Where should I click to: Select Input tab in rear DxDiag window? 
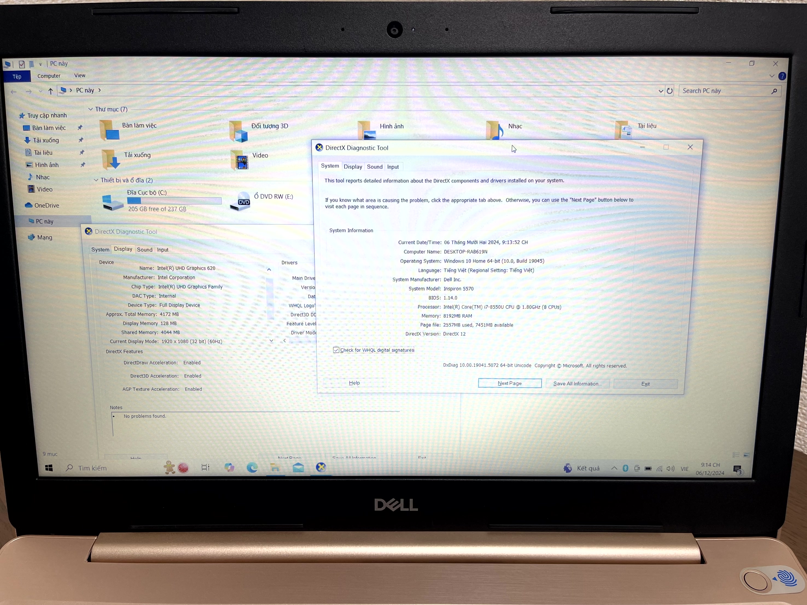click(163, 250)
